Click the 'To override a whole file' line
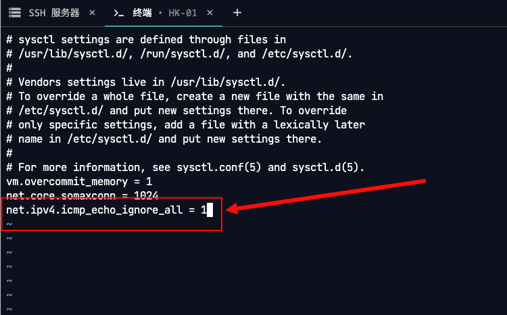Image resolution: width=507 pixels, height=315 pixels. (x=195, y=97)
